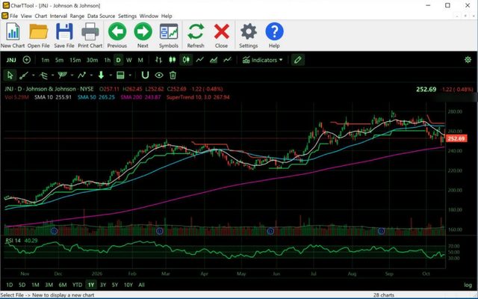This screenshot has height=299, width=478.
Task: Switch to line chart style
Action: click(199, 60)
